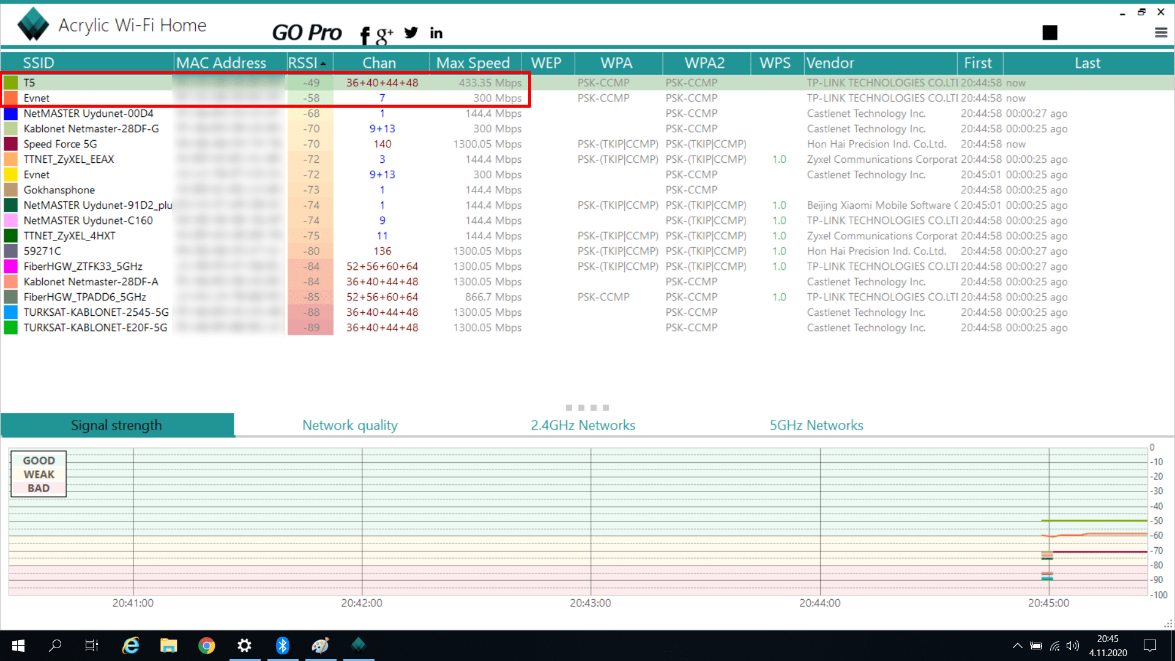The image size is (1175, 661).
Task: Click the Facebook icon in header
Action: pyautogui.click(x=365, y=35)
